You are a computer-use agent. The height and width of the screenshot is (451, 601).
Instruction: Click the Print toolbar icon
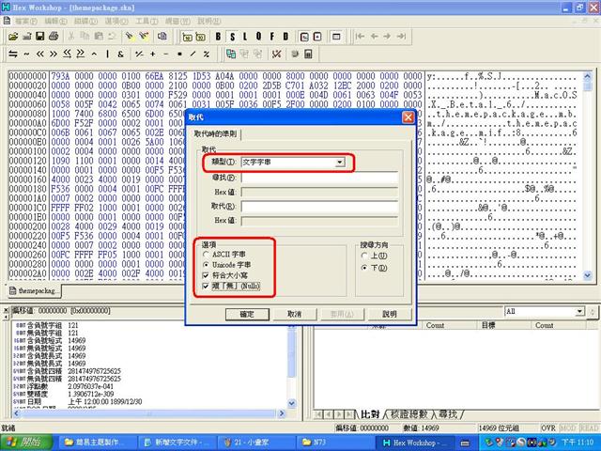tap(54, 37)
